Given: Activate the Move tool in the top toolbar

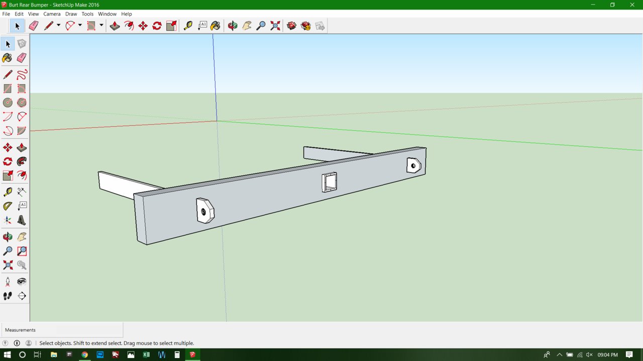Looking at the screenshot, I should 143,26.
